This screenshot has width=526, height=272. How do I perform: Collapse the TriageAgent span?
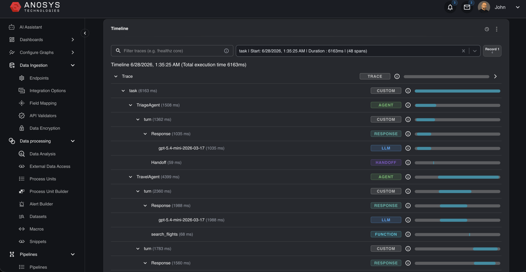point(130,105)
